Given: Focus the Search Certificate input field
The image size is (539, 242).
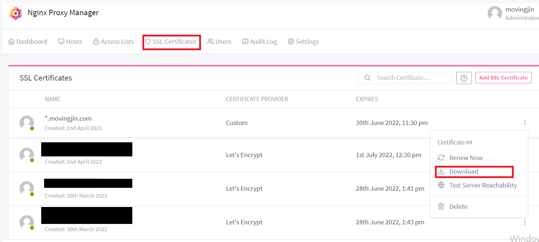Looking at the screenshot, I should (405, 78).
